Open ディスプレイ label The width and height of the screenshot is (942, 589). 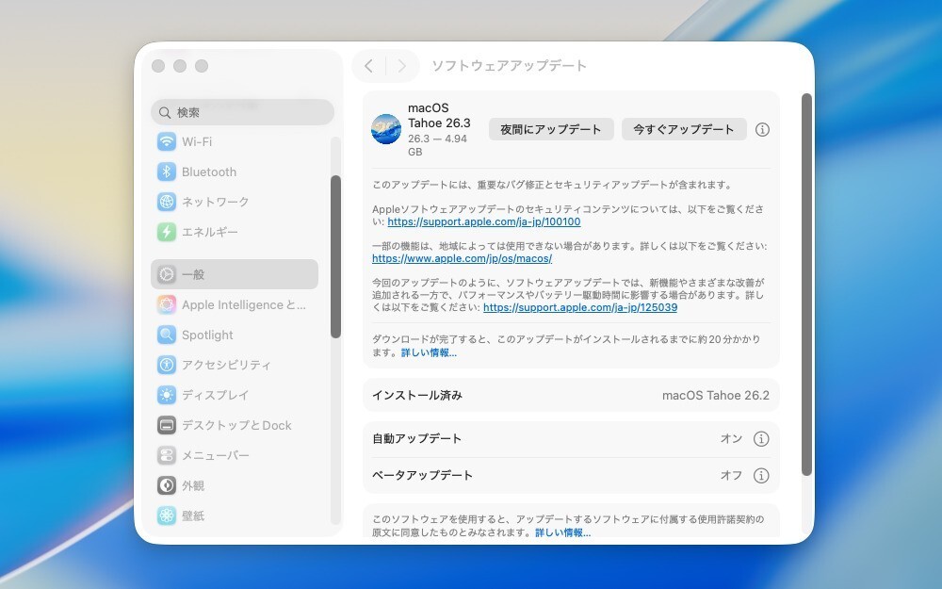(215, 395)
